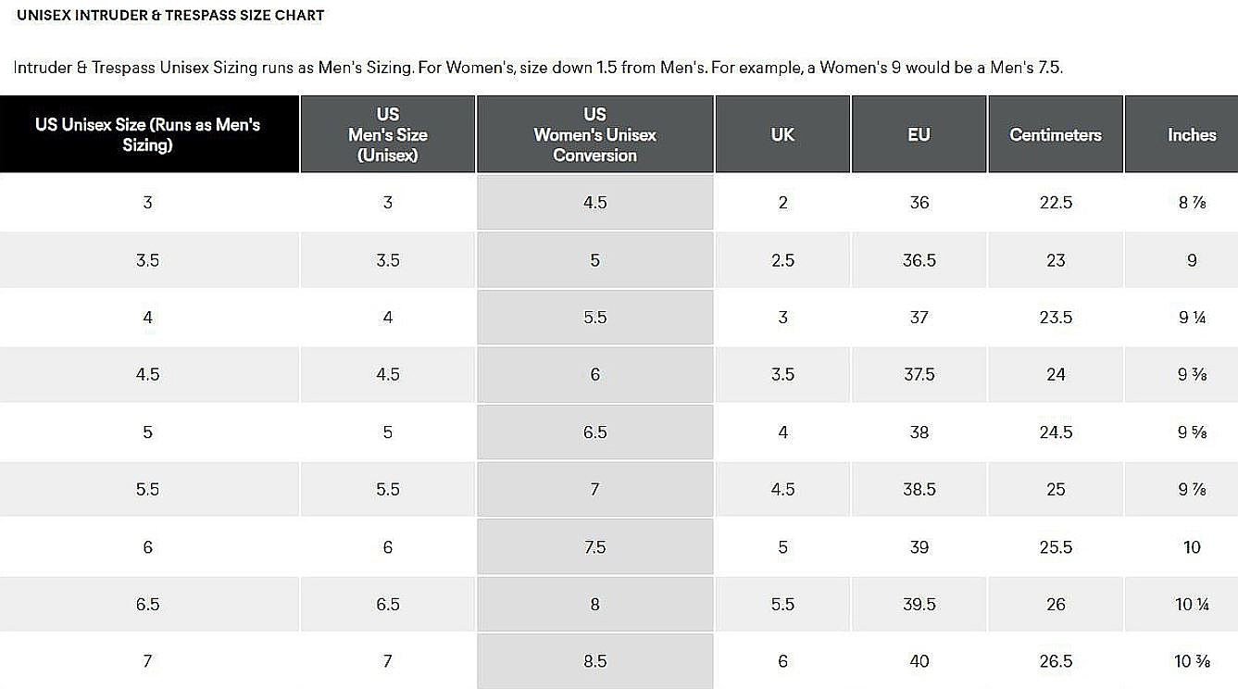Select the EU 37.5 cell
1238x689 pixels.
click(x=919, y=374)
